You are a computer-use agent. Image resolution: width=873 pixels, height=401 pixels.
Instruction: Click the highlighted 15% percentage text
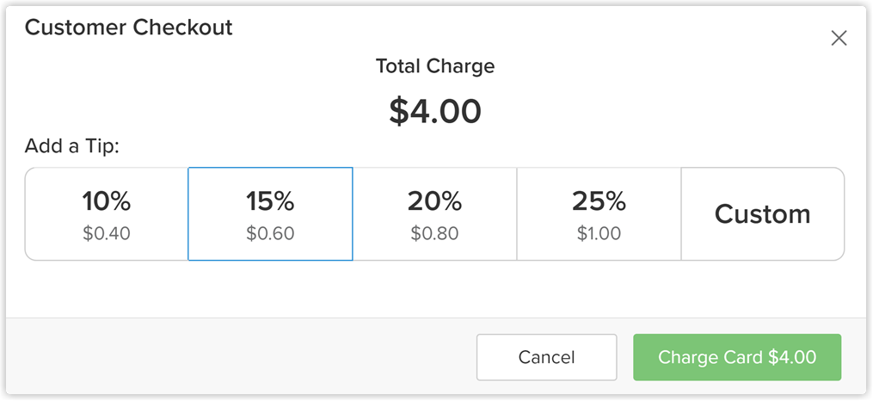click(x=270, y=201)
